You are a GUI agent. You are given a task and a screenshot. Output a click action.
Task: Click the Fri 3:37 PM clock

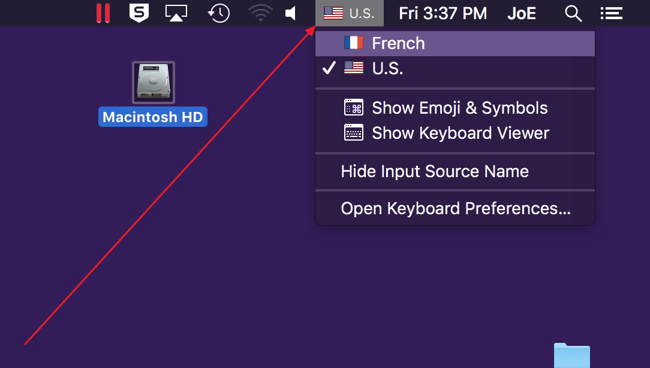click(443, 13)
